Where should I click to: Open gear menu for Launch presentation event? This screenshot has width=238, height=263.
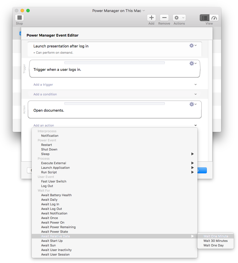coord(193,45)
